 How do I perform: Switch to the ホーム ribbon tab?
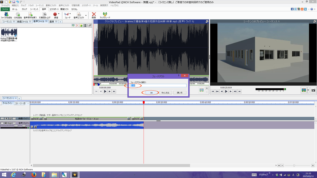point(15,9)
